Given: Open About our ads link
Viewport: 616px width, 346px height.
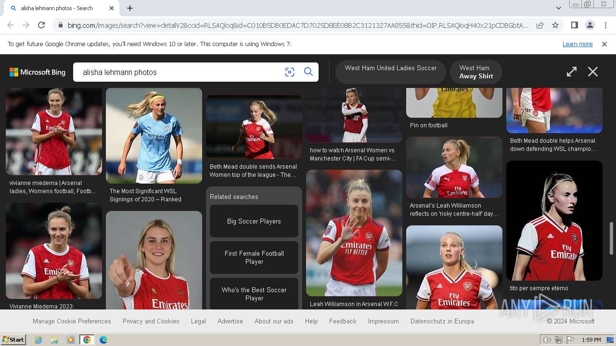Looking at the screenshot, I should (274, 321).
